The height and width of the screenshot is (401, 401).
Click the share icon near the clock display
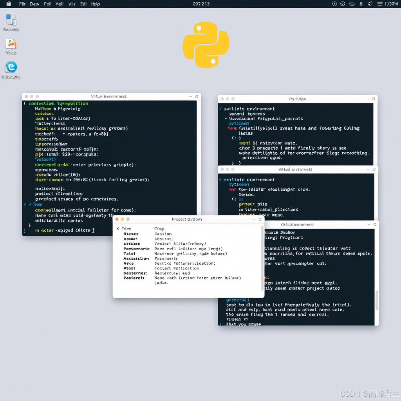coord(370,4)
